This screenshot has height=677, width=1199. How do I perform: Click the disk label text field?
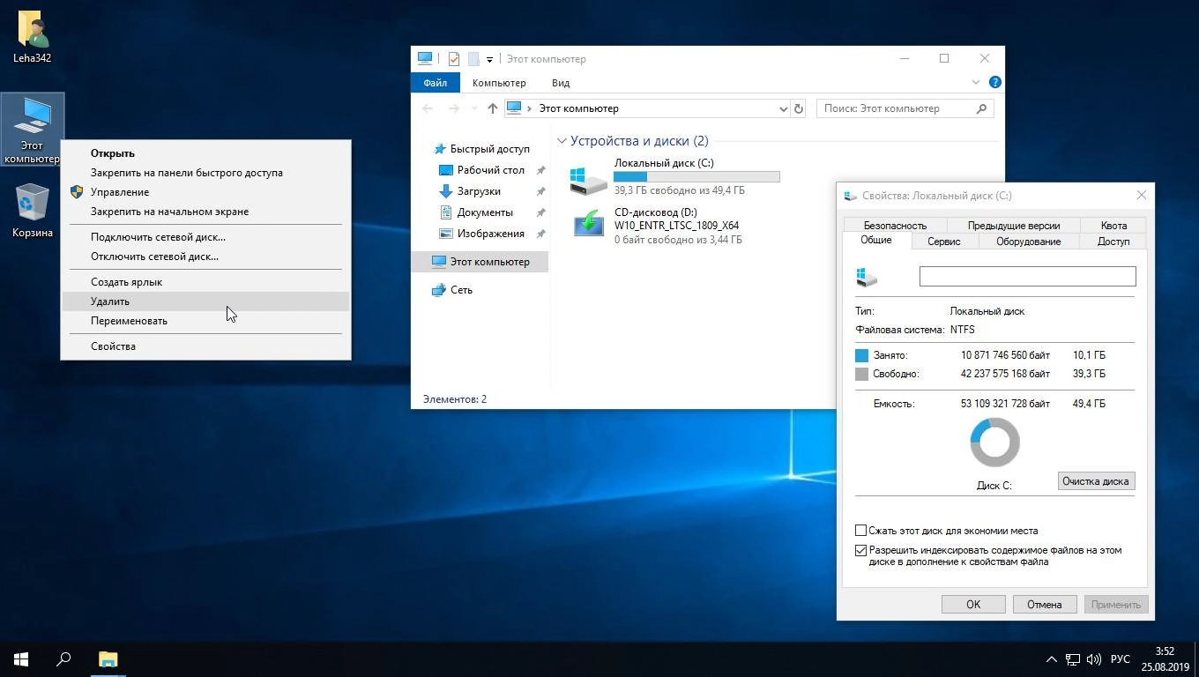point(1027,276)
